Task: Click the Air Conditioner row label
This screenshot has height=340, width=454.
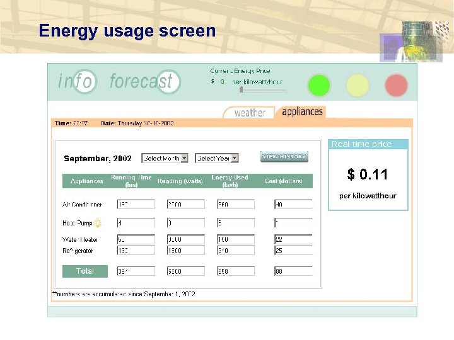Action: [82, 205]
